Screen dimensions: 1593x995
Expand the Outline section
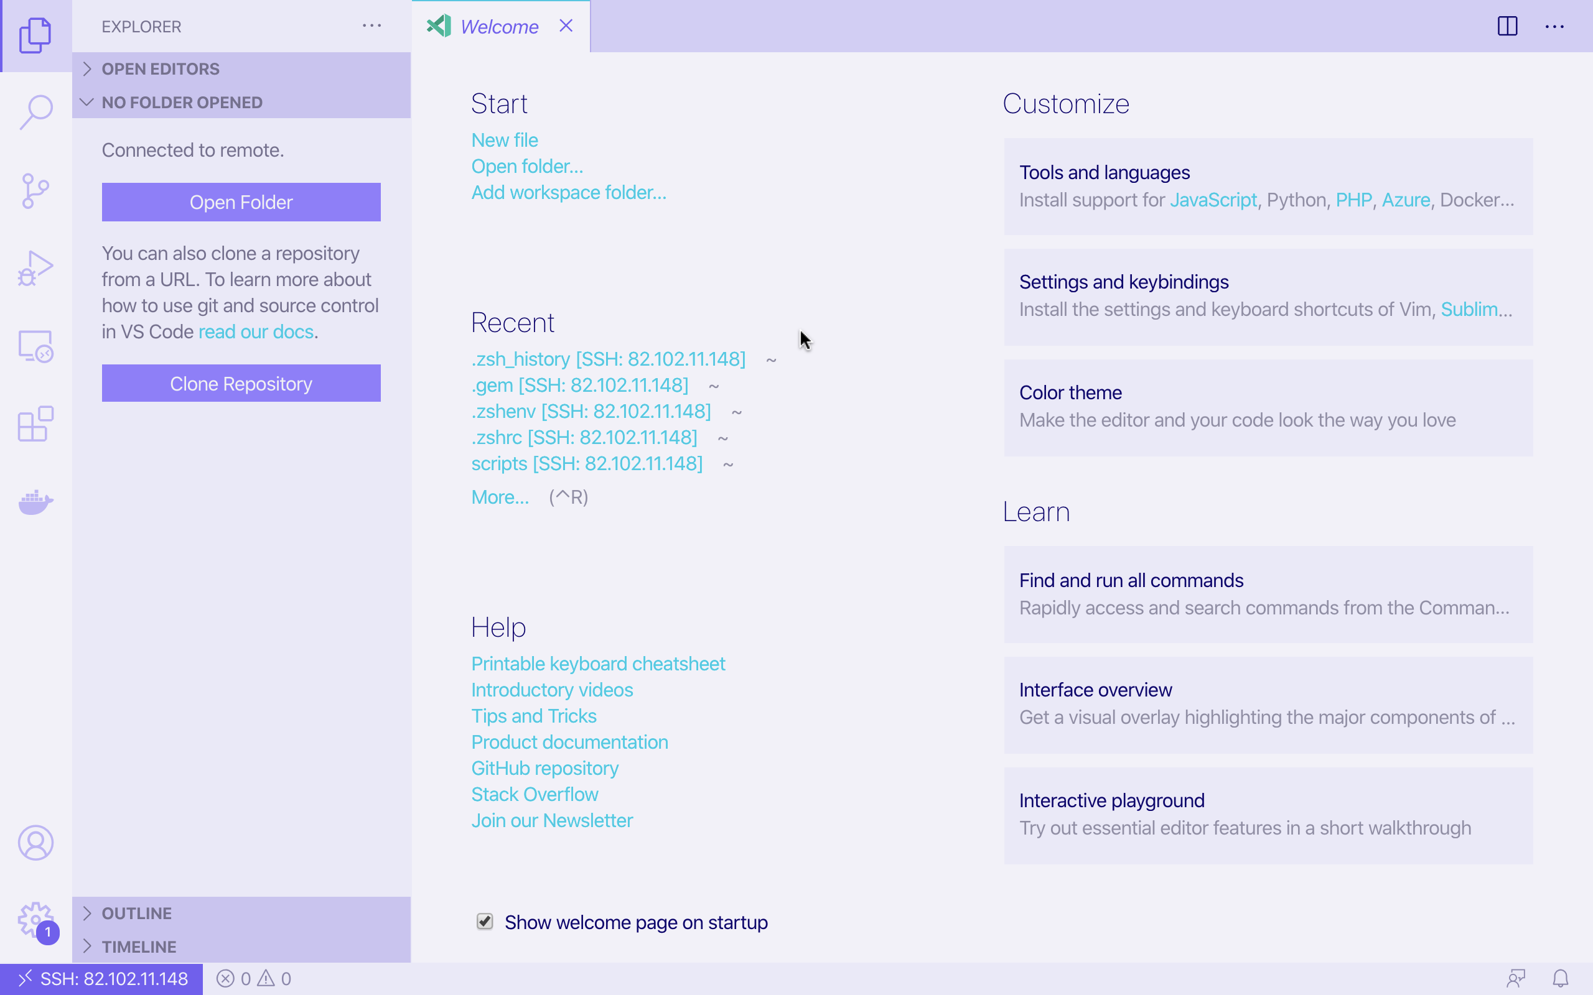tap(136, 913)
